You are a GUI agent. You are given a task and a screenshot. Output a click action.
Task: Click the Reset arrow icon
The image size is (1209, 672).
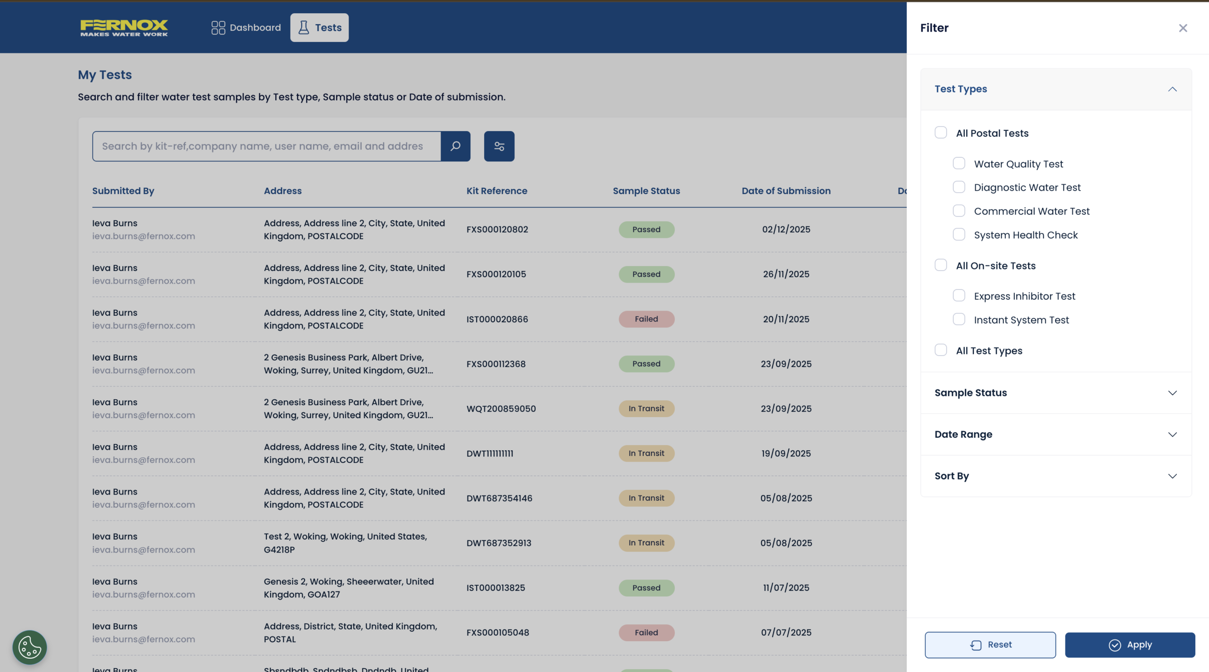tap(976, 645)
